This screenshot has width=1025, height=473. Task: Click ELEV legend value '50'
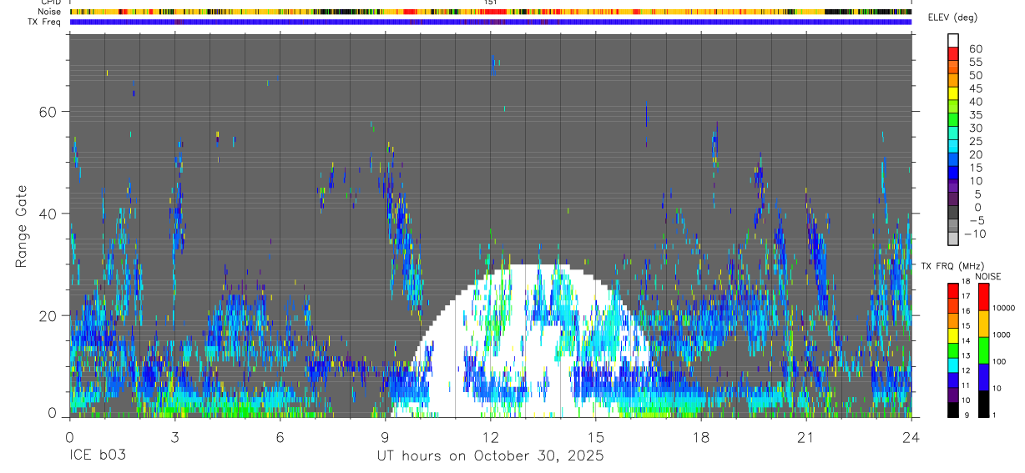click(977, 75)
